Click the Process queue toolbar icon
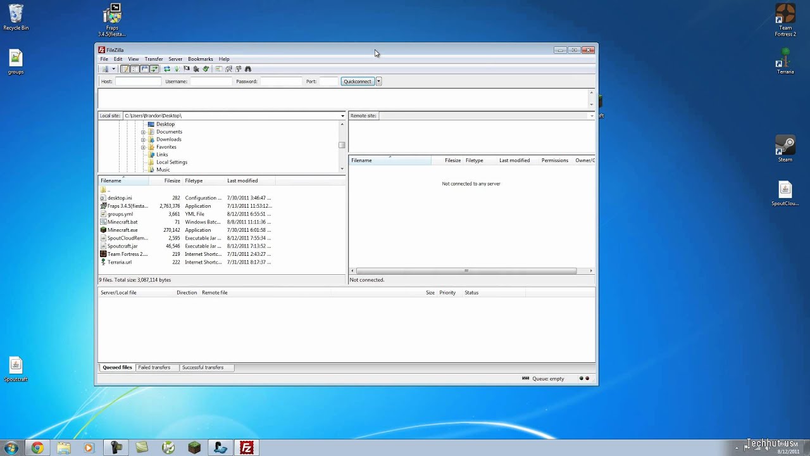Image resolution: width=810 pixels, height=456 pixels. [177, 69]
